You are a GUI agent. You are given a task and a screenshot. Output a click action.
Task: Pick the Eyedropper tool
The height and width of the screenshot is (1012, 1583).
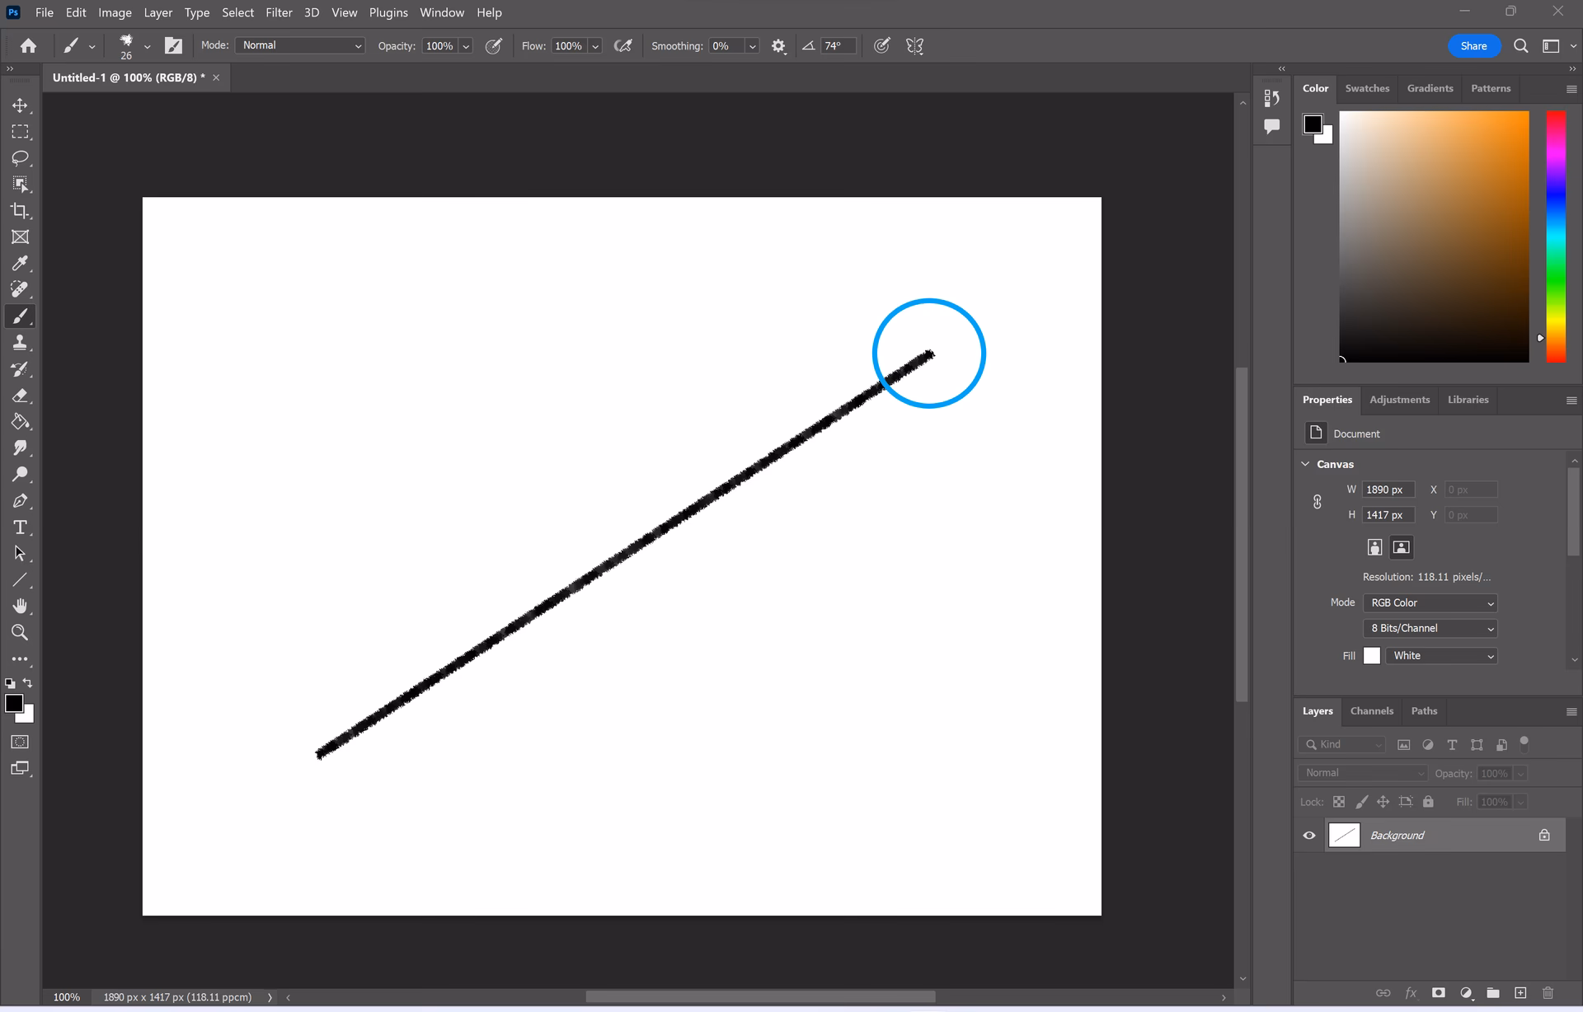coord(21,263)
